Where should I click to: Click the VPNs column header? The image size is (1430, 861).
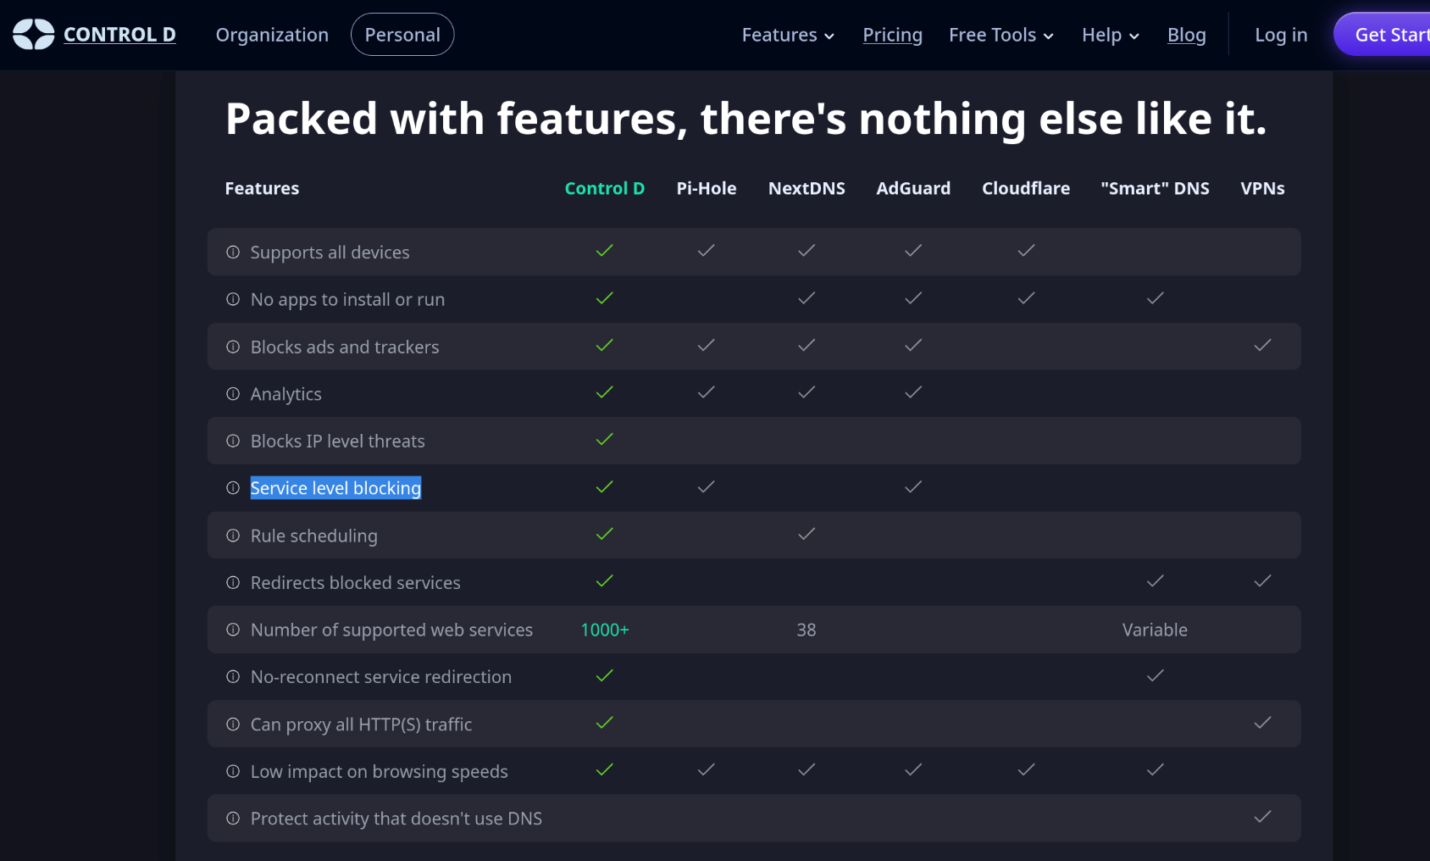[1262, 188]
